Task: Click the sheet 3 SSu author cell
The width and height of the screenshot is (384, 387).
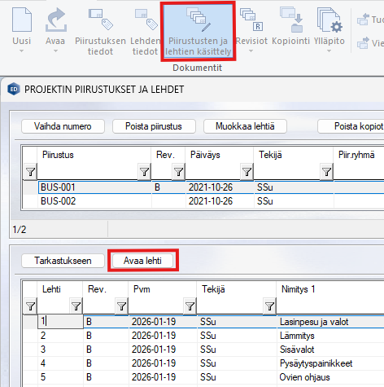Action: coord(237,350)
